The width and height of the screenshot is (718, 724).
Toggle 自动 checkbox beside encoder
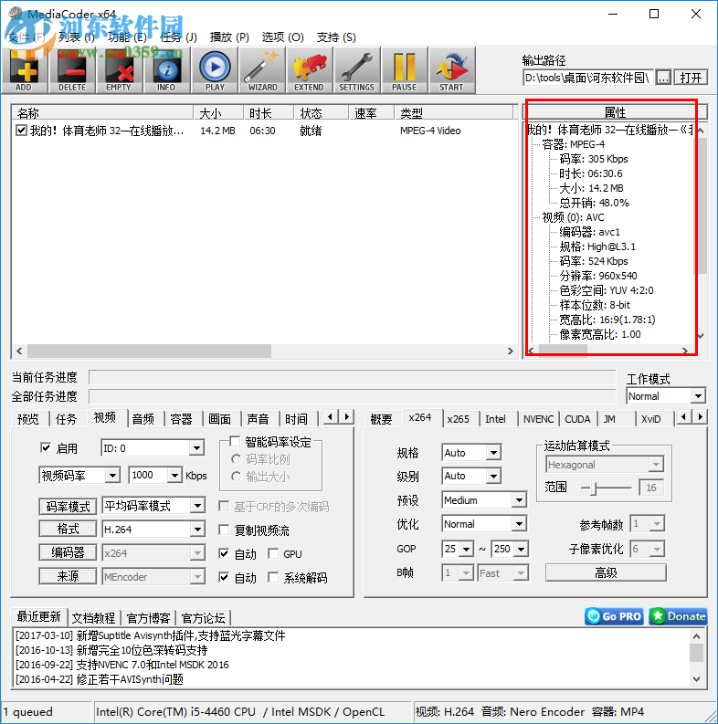(224, 553)
